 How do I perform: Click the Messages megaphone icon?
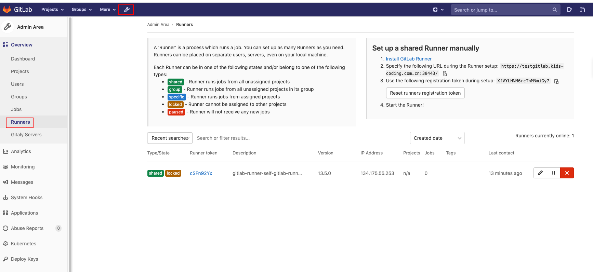[5, 182]
